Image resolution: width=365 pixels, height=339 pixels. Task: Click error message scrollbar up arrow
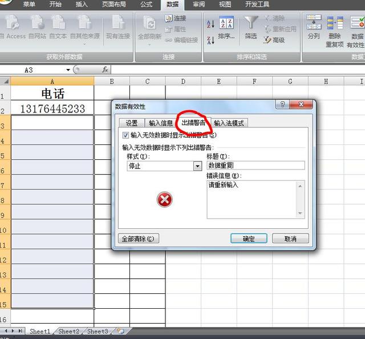tap(300, 186)
